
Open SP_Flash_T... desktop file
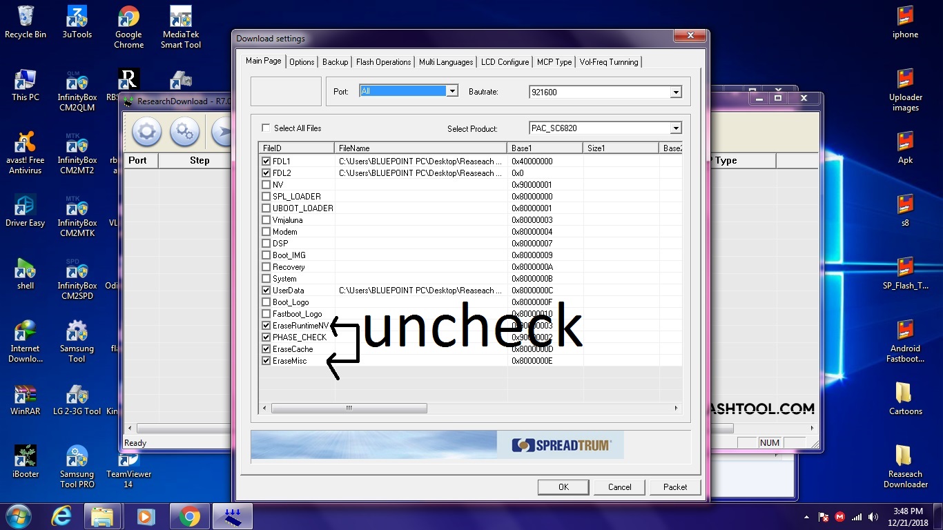(x=905, y=273)
